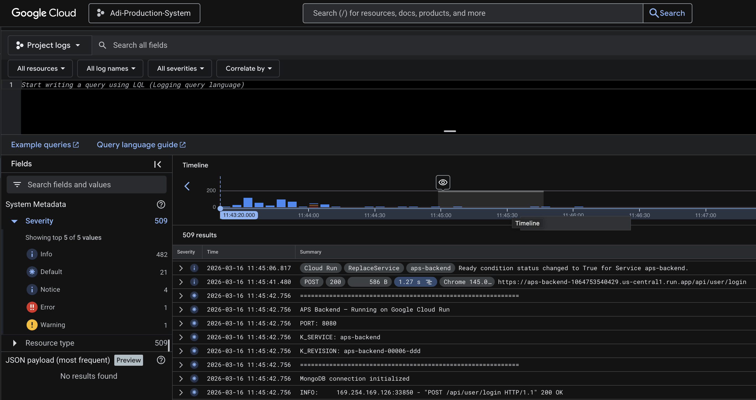The width and height of the screenshot is (756, 400).
Task: Click the Fields panel scrollbar thumb
Action: point(169,345)
